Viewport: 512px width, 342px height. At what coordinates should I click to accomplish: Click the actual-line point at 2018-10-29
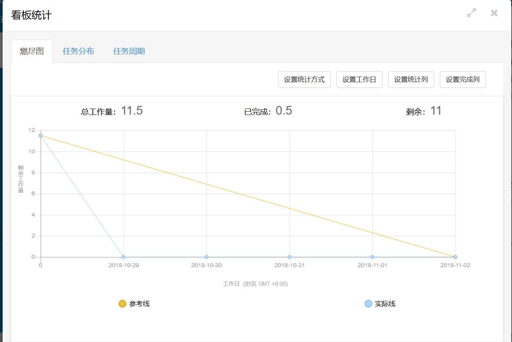tap(123, 257)
